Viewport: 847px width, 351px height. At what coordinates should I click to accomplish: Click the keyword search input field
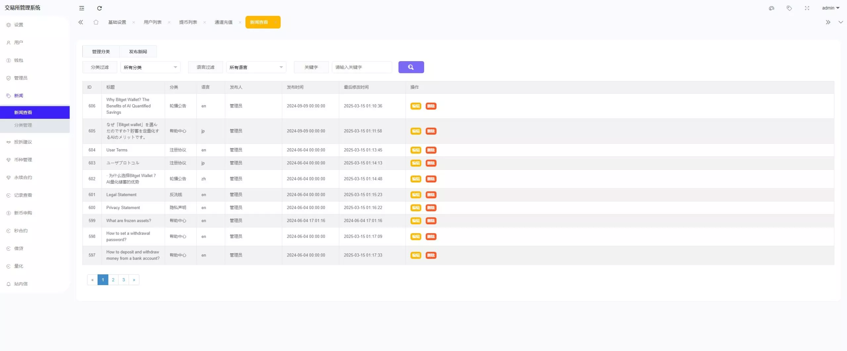[x=362, y=67]
